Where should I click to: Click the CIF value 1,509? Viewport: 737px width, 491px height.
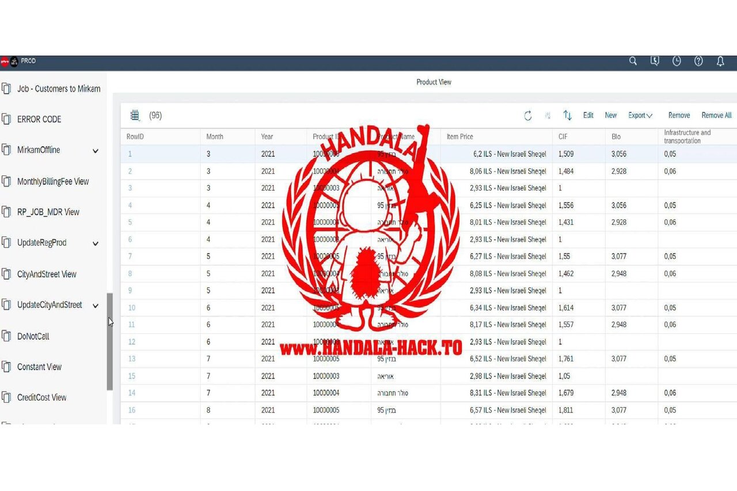click(566, 154)
